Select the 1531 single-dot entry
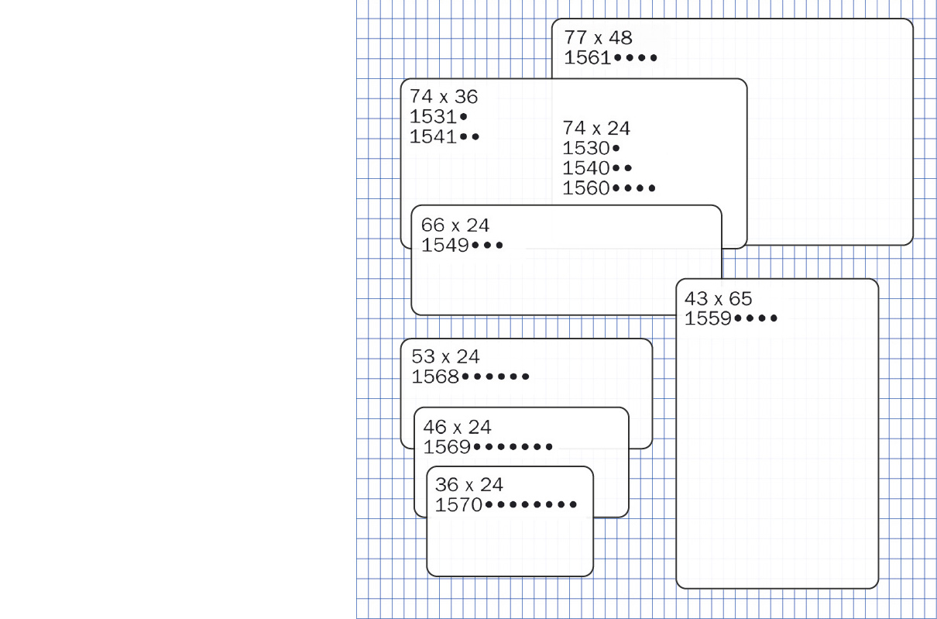The width and height of the screenshot is (937, 619). pyautogui.click(x=438, y=117)
